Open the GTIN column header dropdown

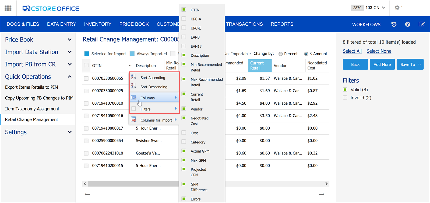[130, 66]
